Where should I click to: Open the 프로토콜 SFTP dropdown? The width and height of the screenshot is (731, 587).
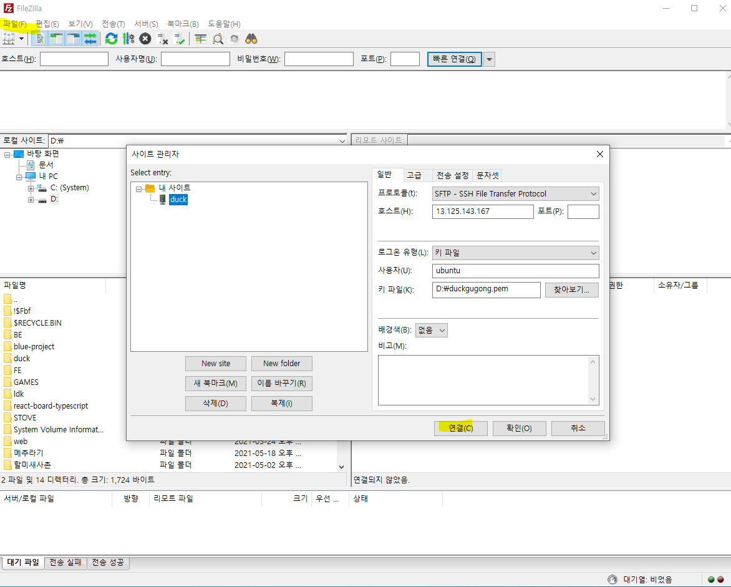click(515, 193)
